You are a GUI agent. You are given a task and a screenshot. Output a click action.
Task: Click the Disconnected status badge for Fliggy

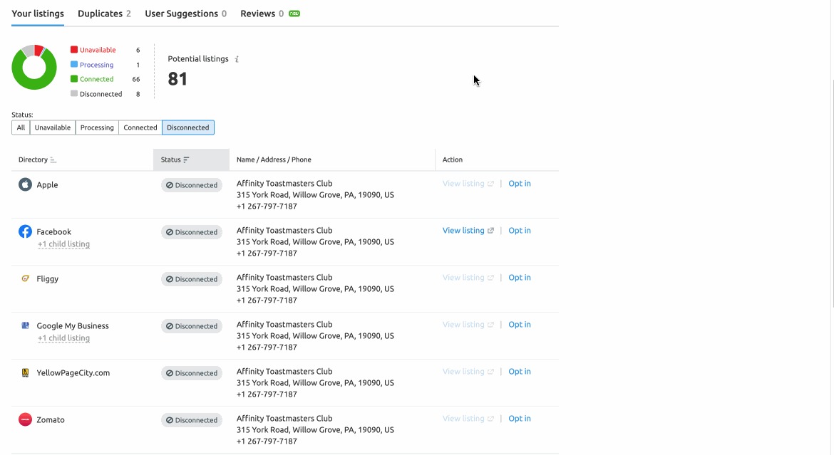(x=192, y=279)
